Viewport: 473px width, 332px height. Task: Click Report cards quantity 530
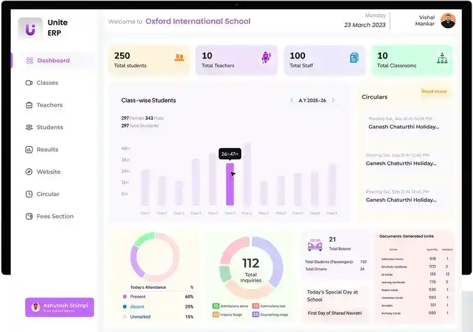click(432, 289)
